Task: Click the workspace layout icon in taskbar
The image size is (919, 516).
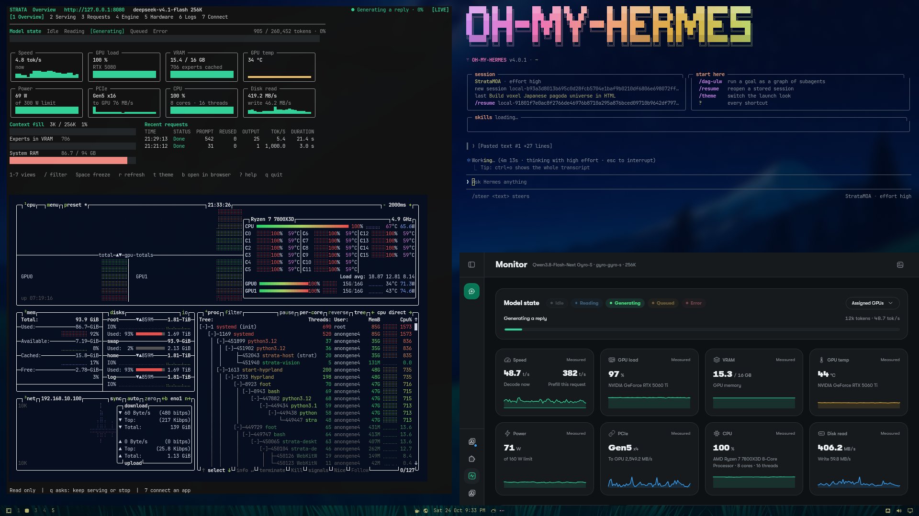Action: tap(9, 510)
